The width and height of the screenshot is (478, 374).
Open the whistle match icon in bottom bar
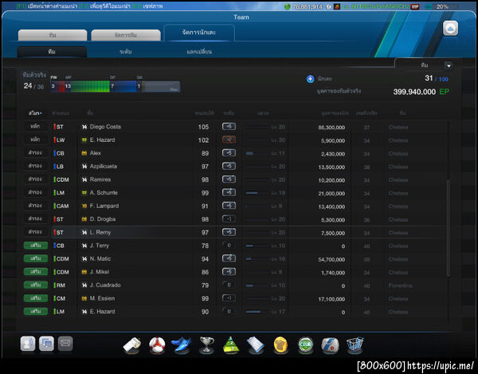(132, 345)
